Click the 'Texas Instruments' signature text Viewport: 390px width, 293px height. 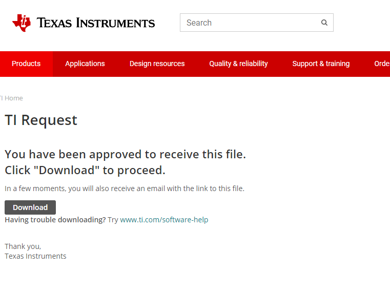point(35,256)
